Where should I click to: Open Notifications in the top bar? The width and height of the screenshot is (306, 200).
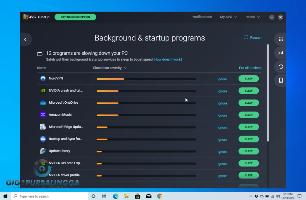(202, 17)
